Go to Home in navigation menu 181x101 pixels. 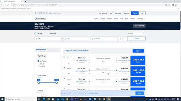96,19
